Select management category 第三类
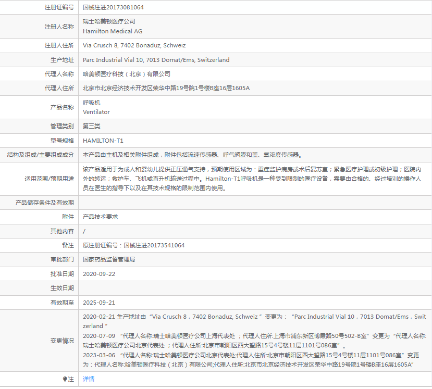 pyautogui.click(x=92, y=126)
